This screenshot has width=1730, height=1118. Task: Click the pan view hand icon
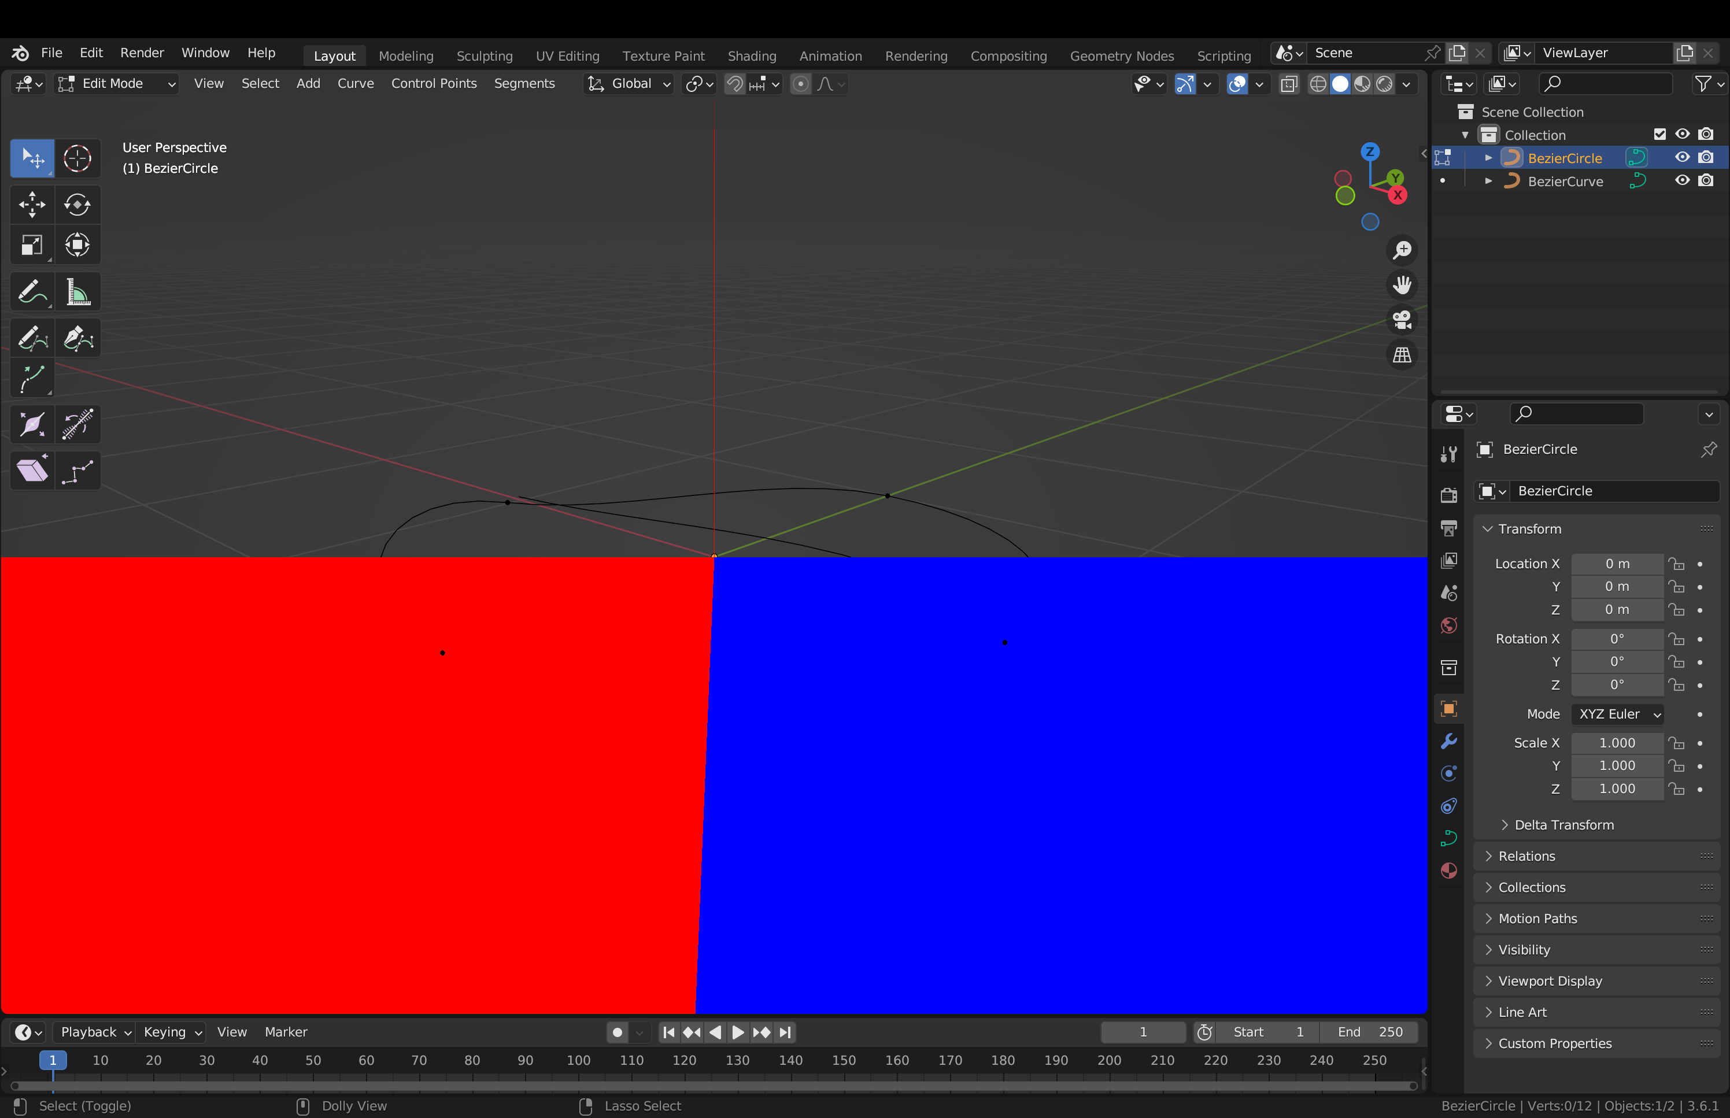[x=1402, y=286]
